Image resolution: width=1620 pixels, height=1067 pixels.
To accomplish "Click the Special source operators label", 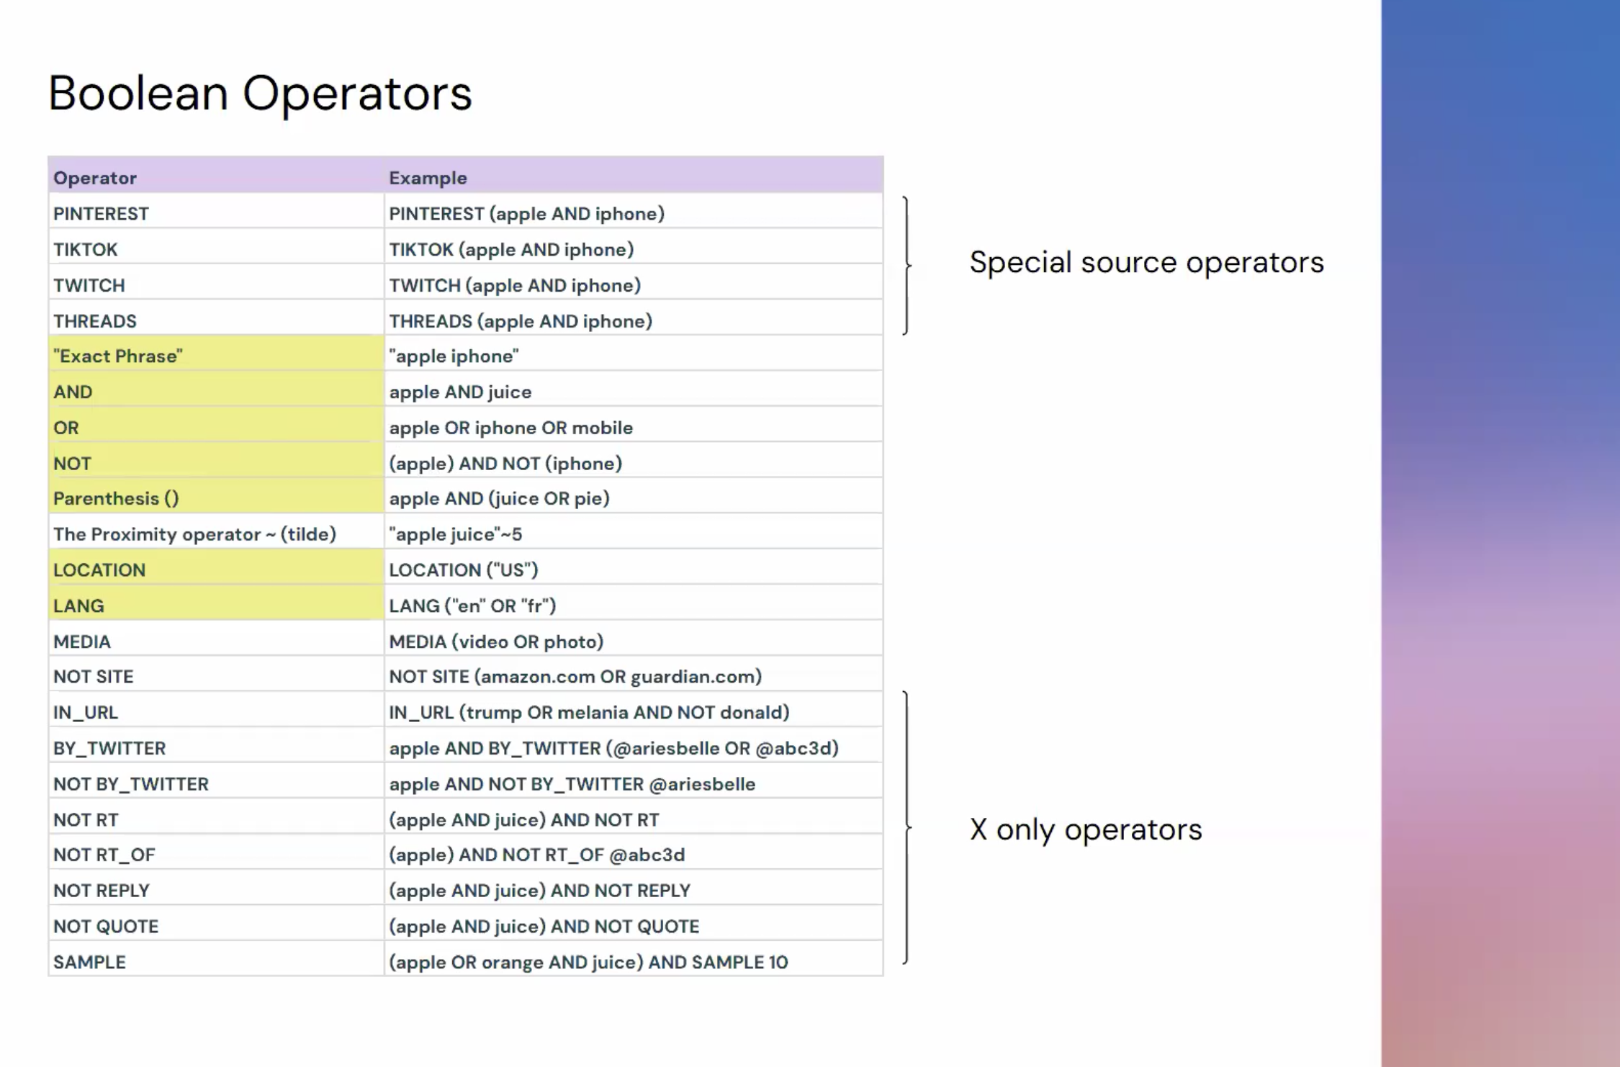I will [x=1146, y=263].
